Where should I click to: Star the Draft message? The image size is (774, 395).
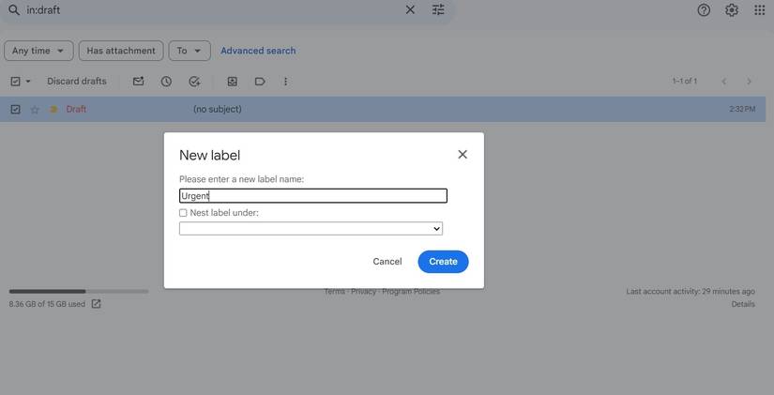pos(35,110)
